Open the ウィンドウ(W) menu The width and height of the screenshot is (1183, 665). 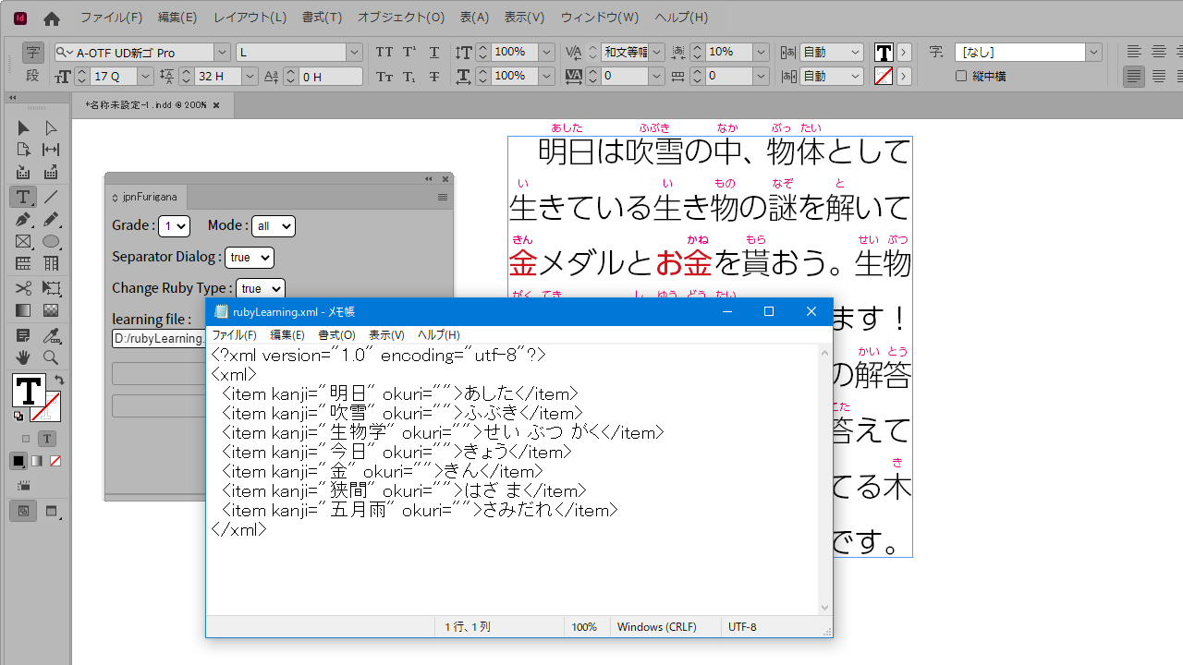[600, 18]
